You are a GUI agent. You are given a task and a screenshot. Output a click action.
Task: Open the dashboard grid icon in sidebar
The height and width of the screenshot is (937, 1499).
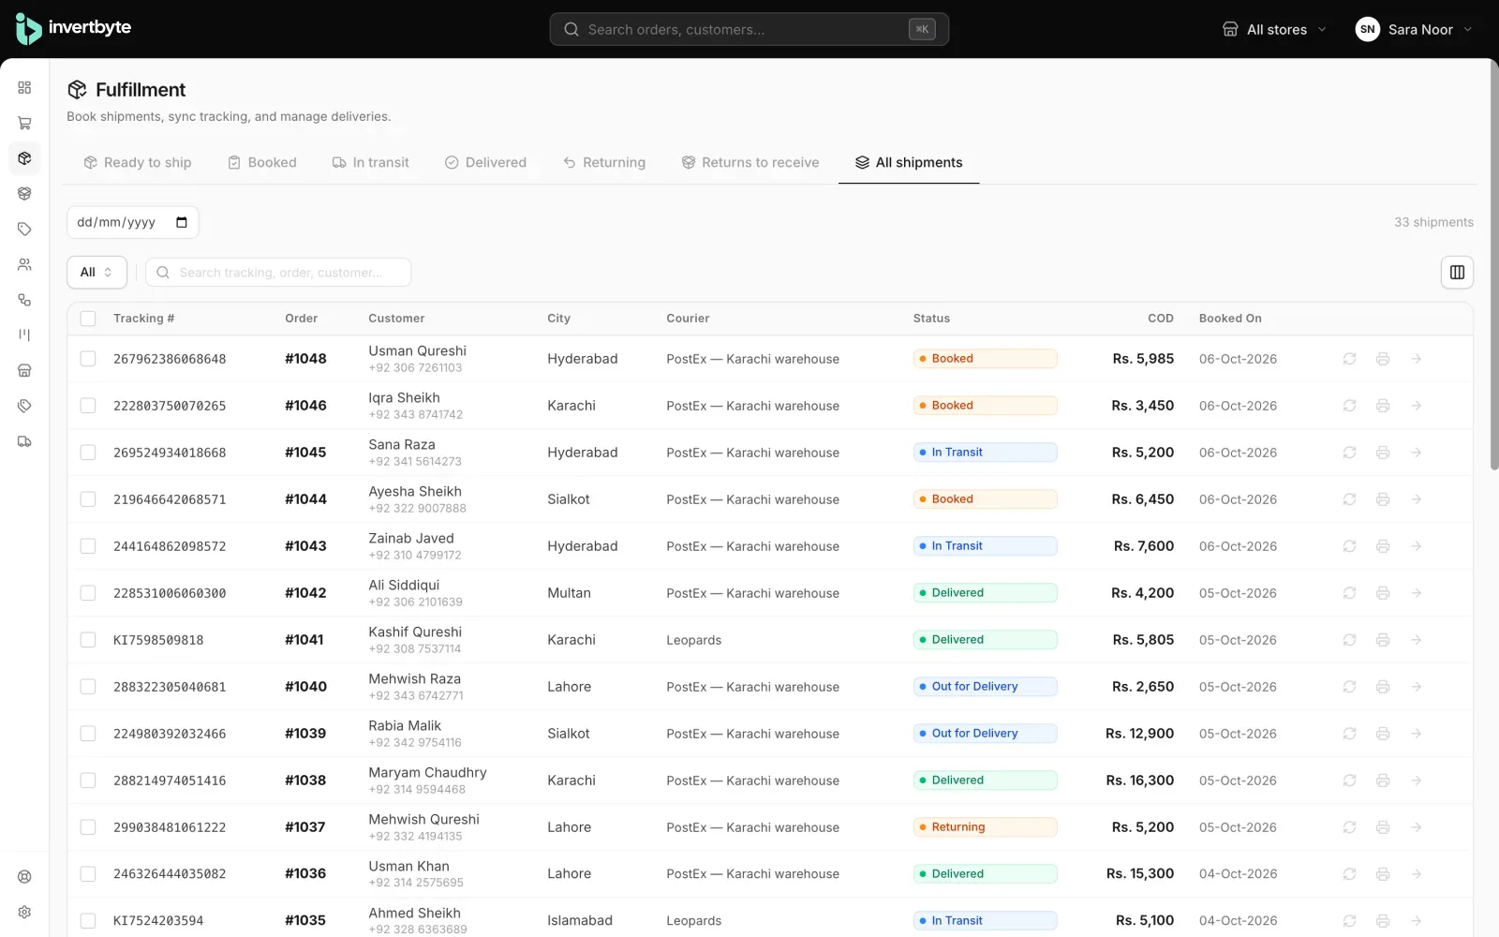pyautogui.click(x=24, y=87)
